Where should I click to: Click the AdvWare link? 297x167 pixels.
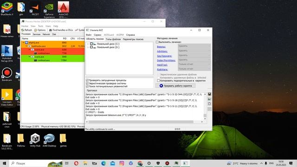pos(162,51)
